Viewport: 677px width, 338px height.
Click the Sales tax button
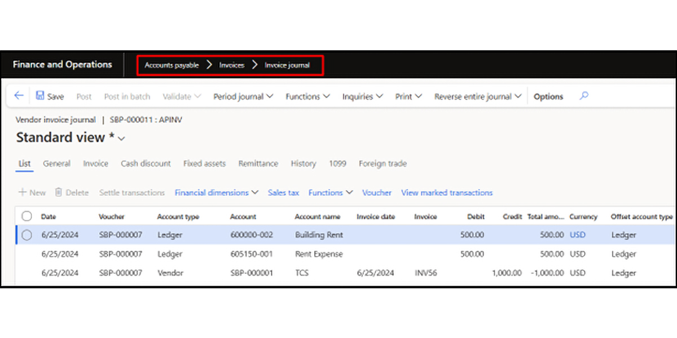point(283,193)
